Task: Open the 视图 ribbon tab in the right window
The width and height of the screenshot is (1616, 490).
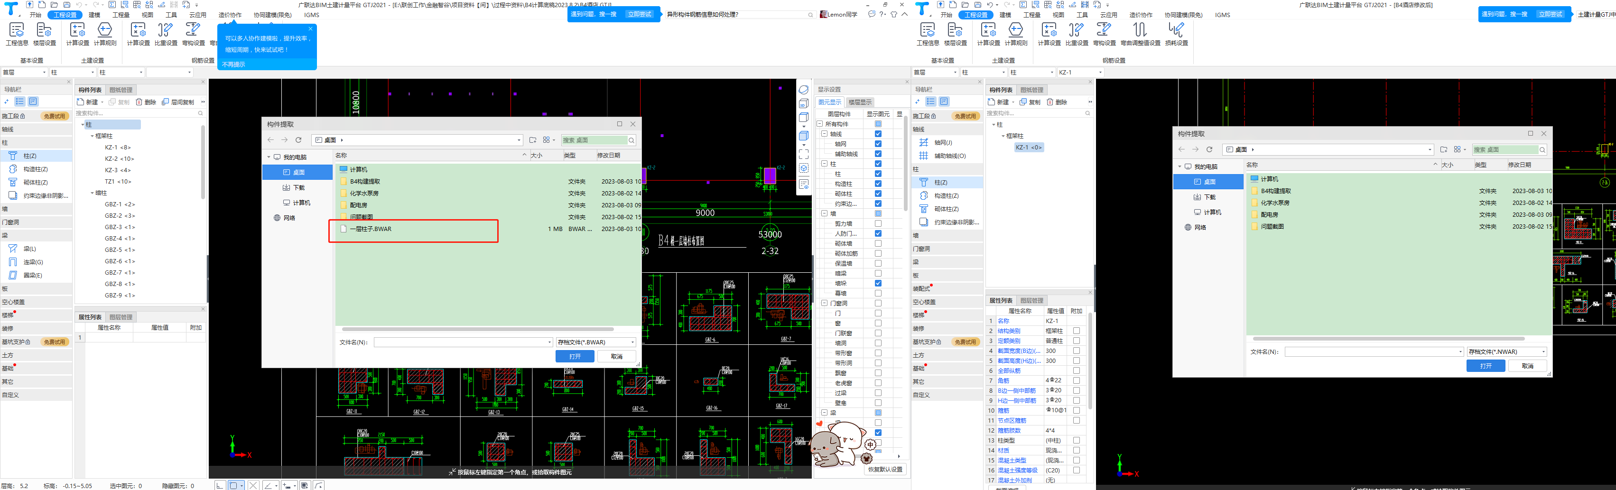Action: [1059, 14]
